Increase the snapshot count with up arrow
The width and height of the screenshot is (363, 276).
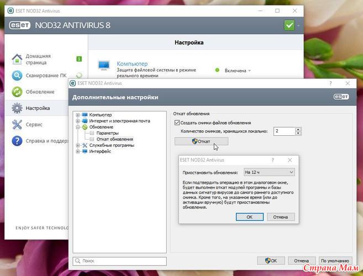pos(298,129)
